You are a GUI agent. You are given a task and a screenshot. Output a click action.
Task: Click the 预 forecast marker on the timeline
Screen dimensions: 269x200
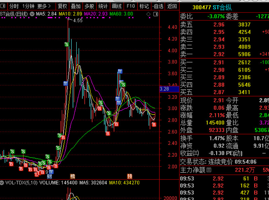pos(129,176)
